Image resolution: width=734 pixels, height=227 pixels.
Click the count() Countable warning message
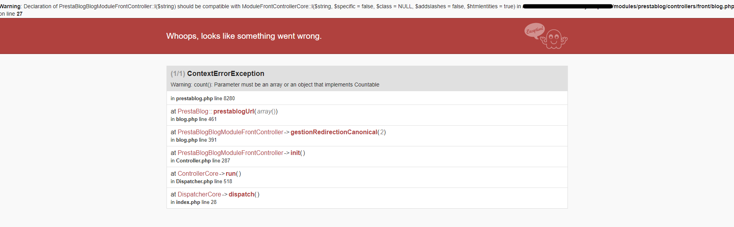click(x=275, y=85)
